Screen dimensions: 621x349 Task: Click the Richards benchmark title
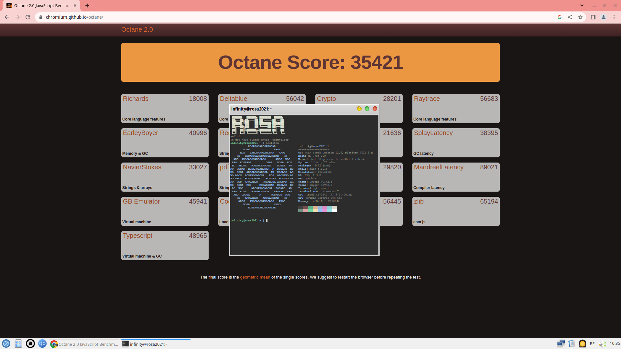coord(136,99)
